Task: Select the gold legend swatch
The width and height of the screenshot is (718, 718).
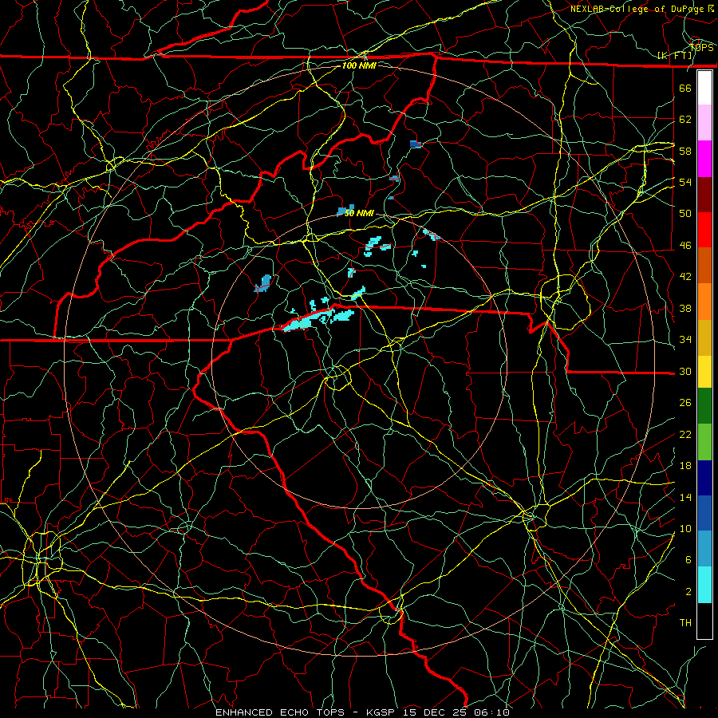Action: pyautogui.click(x=704, y=337)
